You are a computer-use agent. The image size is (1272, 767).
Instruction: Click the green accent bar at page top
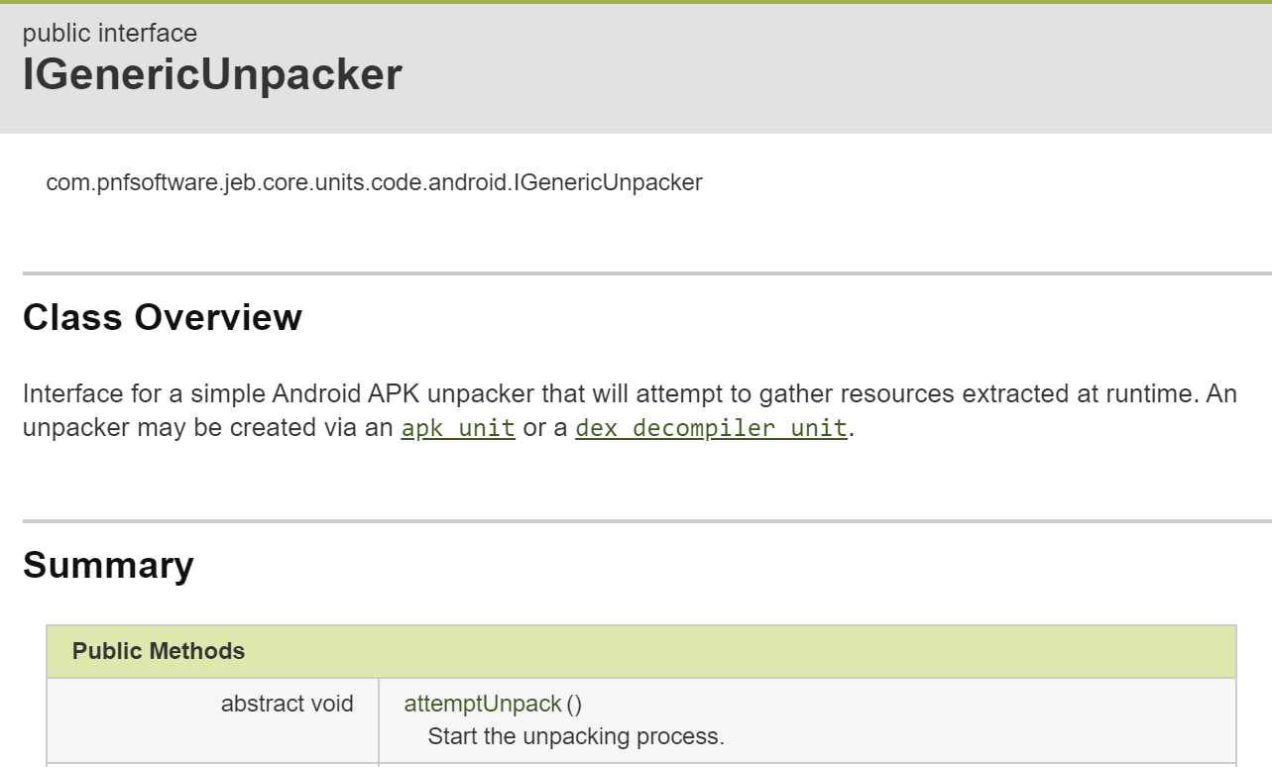pos(636,2)
